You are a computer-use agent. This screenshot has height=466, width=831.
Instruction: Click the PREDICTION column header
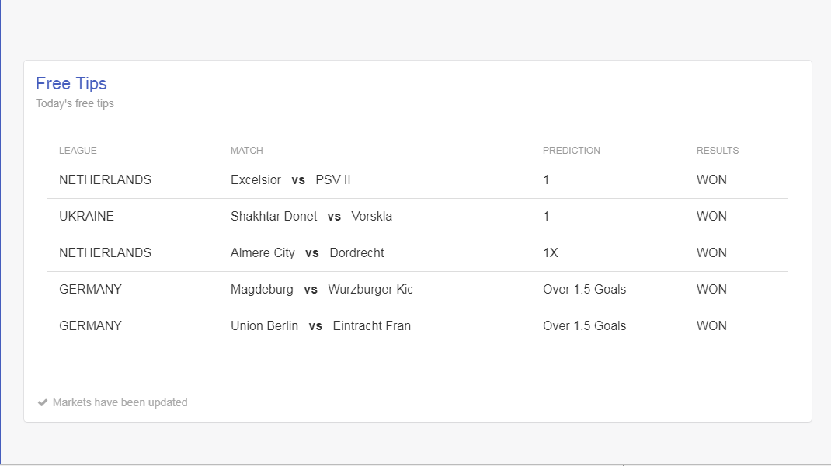point(572,151)
